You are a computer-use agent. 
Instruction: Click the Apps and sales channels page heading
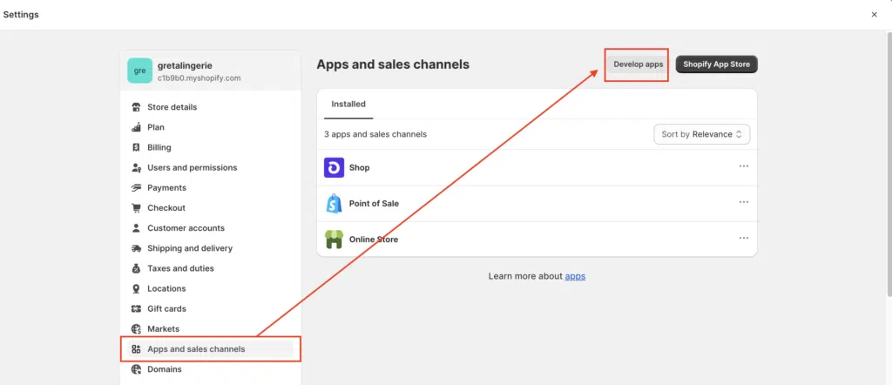click(393, 64)
